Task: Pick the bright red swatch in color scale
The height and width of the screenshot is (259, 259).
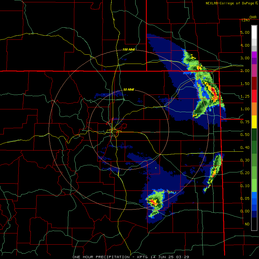Action: pos(254,96)
